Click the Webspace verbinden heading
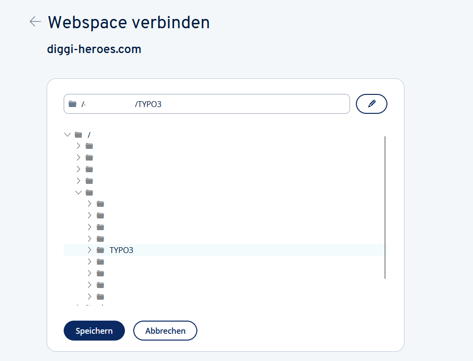The height and width of the screenshot is (361, 473). (x=129, y=22)
